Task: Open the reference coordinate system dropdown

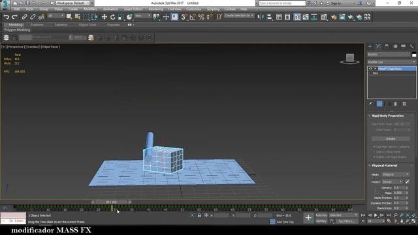Action: point(142,16)
